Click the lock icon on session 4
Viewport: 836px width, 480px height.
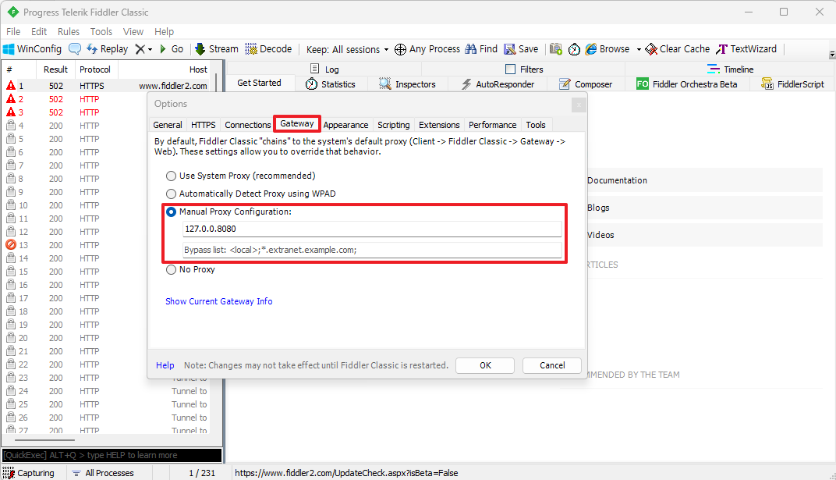[x=11, y=126]
